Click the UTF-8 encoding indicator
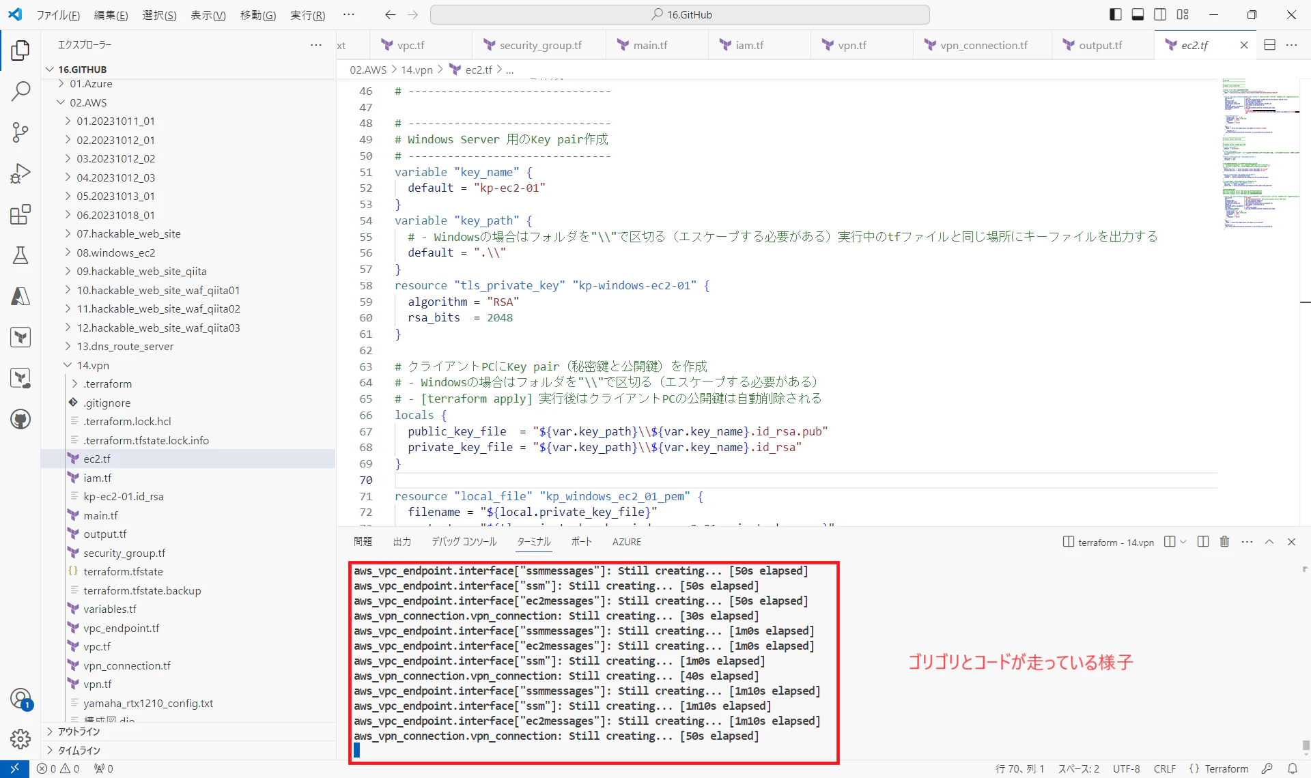This screenshot has height=778, width=1311. 1126,768
